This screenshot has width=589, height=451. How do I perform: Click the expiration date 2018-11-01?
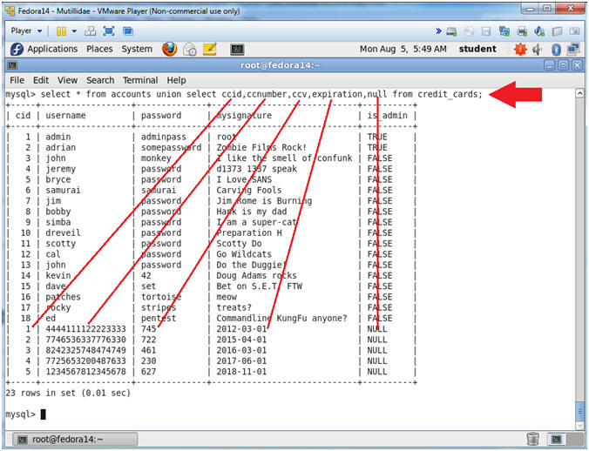pyautogui.click(x=241, y=372)
